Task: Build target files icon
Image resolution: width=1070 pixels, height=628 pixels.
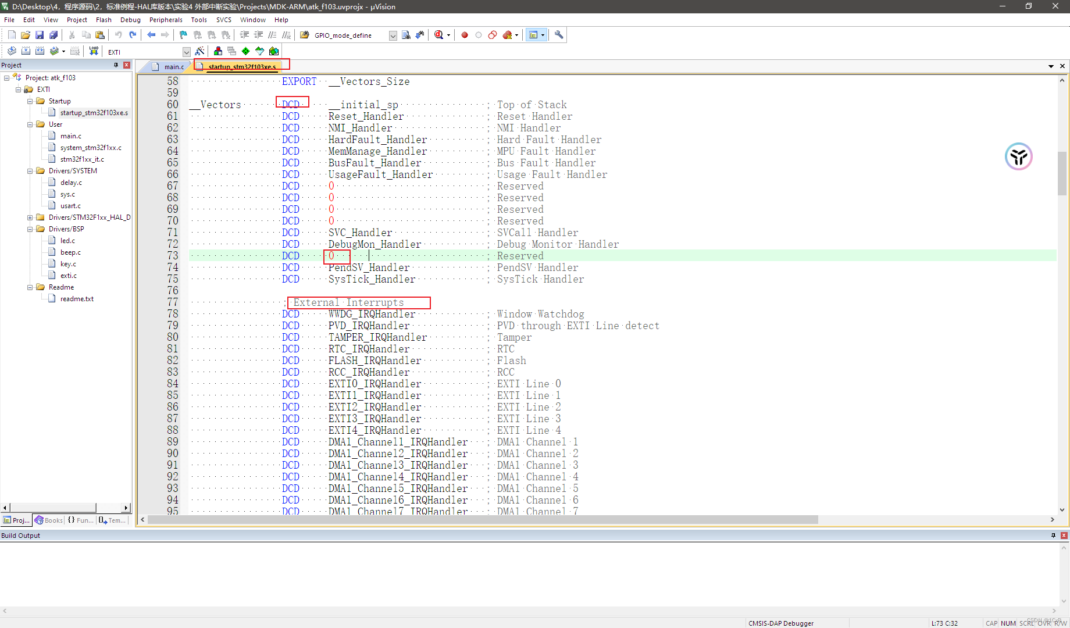Action: pyautogui.click(x=26, y=51)
